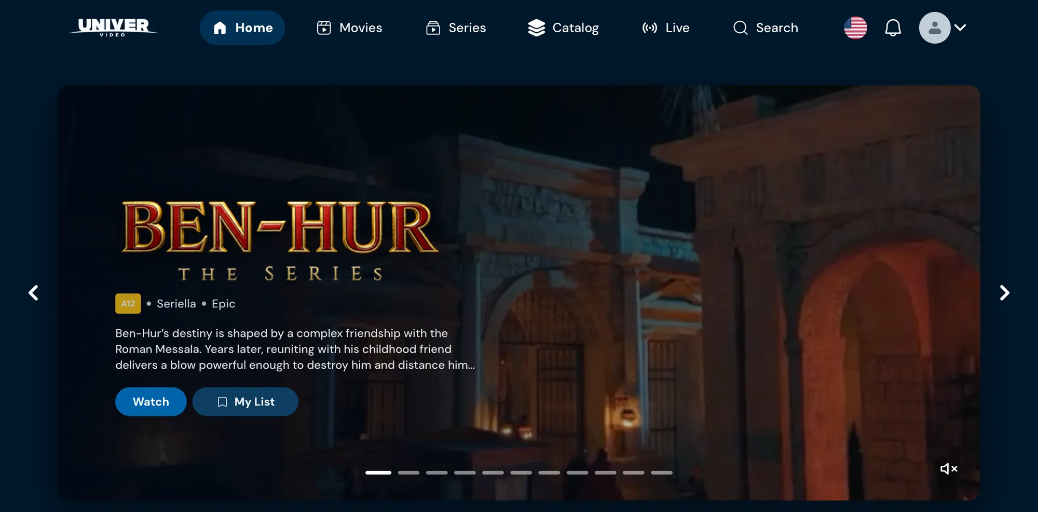
Task: Click the A12 age rating badge
Action: tap(128, 304)
